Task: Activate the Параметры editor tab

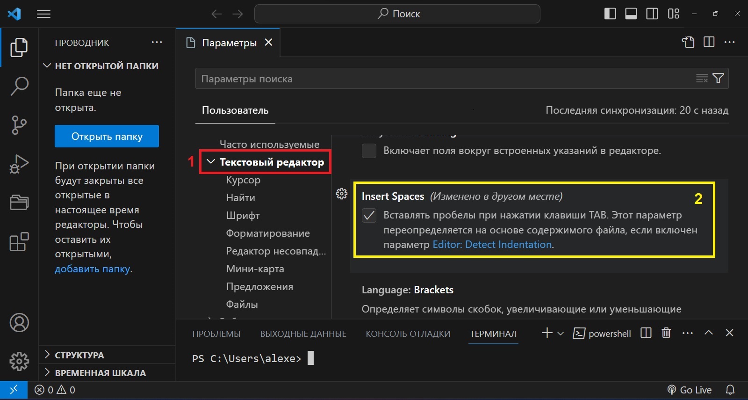Action: 229,43
